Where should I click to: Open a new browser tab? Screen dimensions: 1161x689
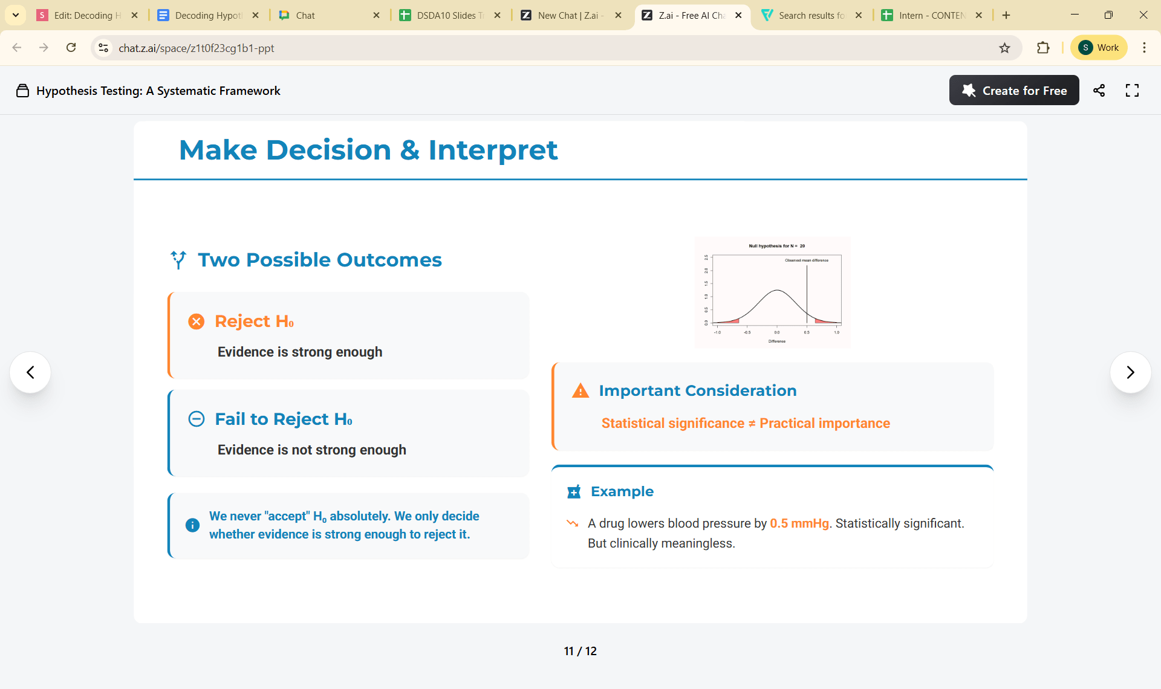pyautogui.click(x=1006, y=15)
